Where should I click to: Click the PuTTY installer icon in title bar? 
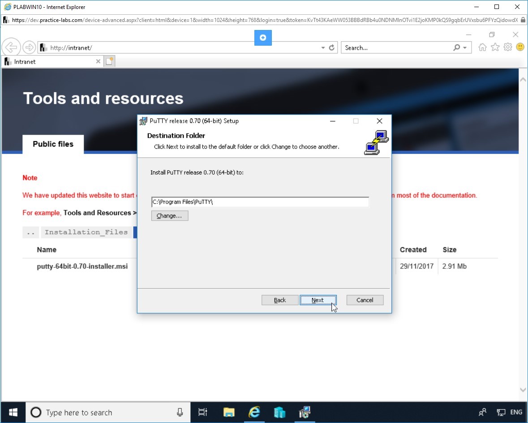(143, 121)
